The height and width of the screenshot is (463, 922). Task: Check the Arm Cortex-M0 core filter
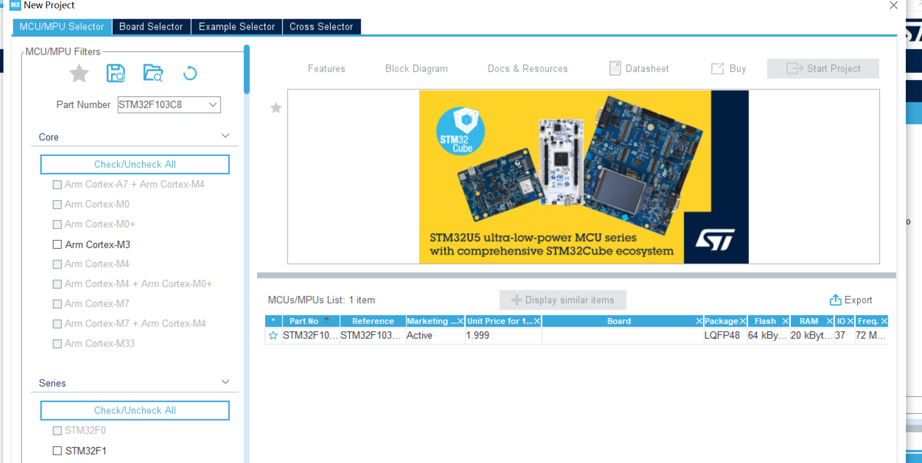click(x=57, y=204)
